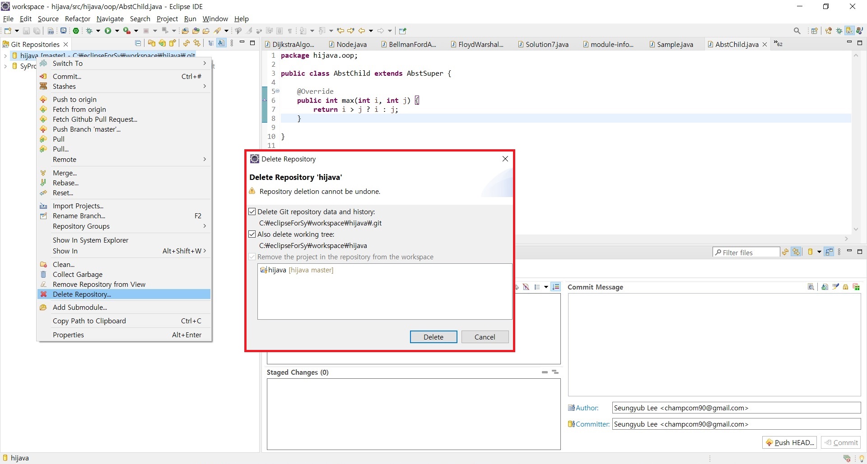Click the Save All toolbar icon
Viewport: 867px width, 464px height.
pos(37,31)
